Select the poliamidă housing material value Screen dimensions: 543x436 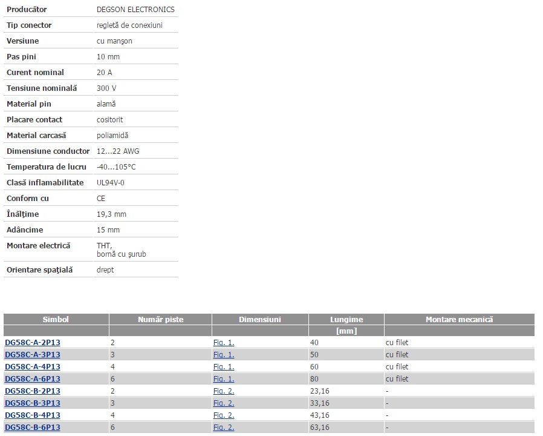[x=112, y=136]
